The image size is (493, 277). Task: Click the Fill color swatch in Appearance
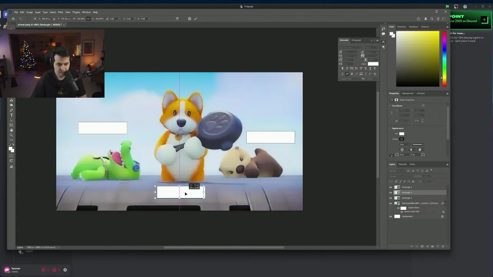pyautogui.click(x=402, y=134)
